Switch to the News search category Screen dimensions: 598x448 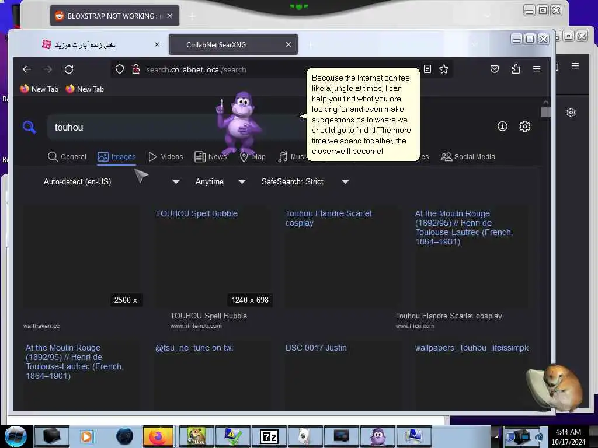(210, 156)
